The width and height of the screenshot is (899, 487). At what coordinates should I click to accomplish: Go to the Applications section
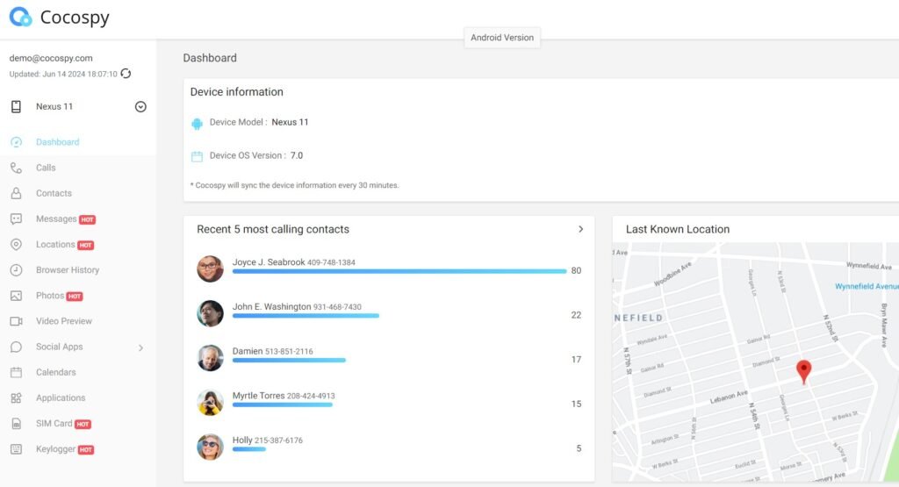click(61, 397)
